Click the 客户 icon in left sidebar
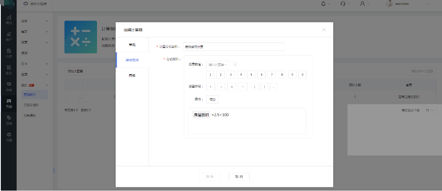 (9, 36)
